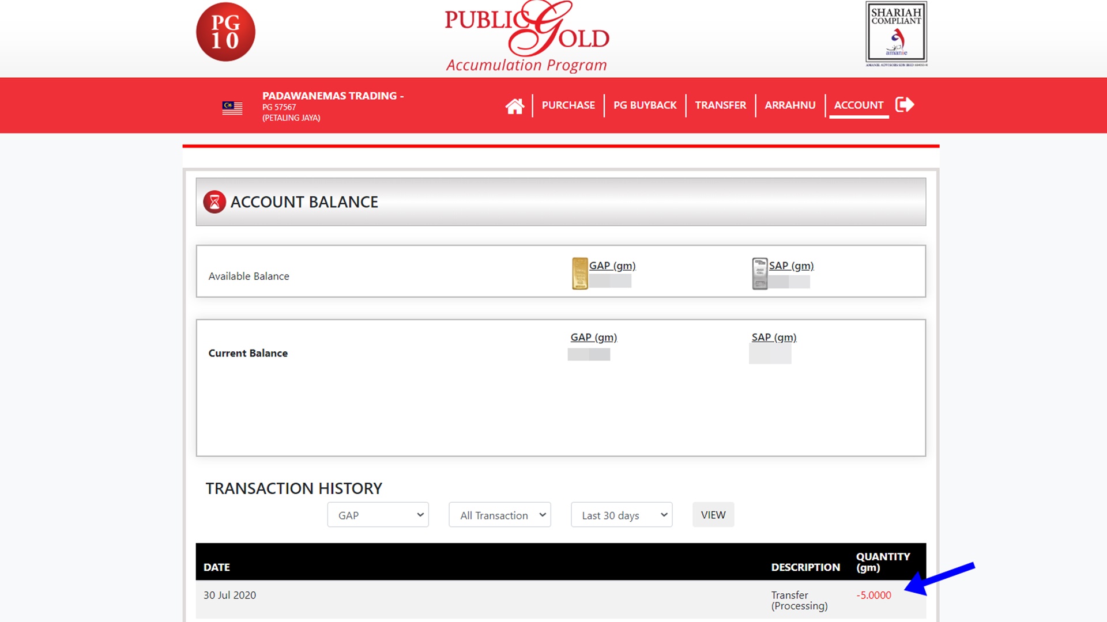Click Available Balance GAP (gm) link
This screenshot has height=622, width=1107.
[x=612, y=266]
